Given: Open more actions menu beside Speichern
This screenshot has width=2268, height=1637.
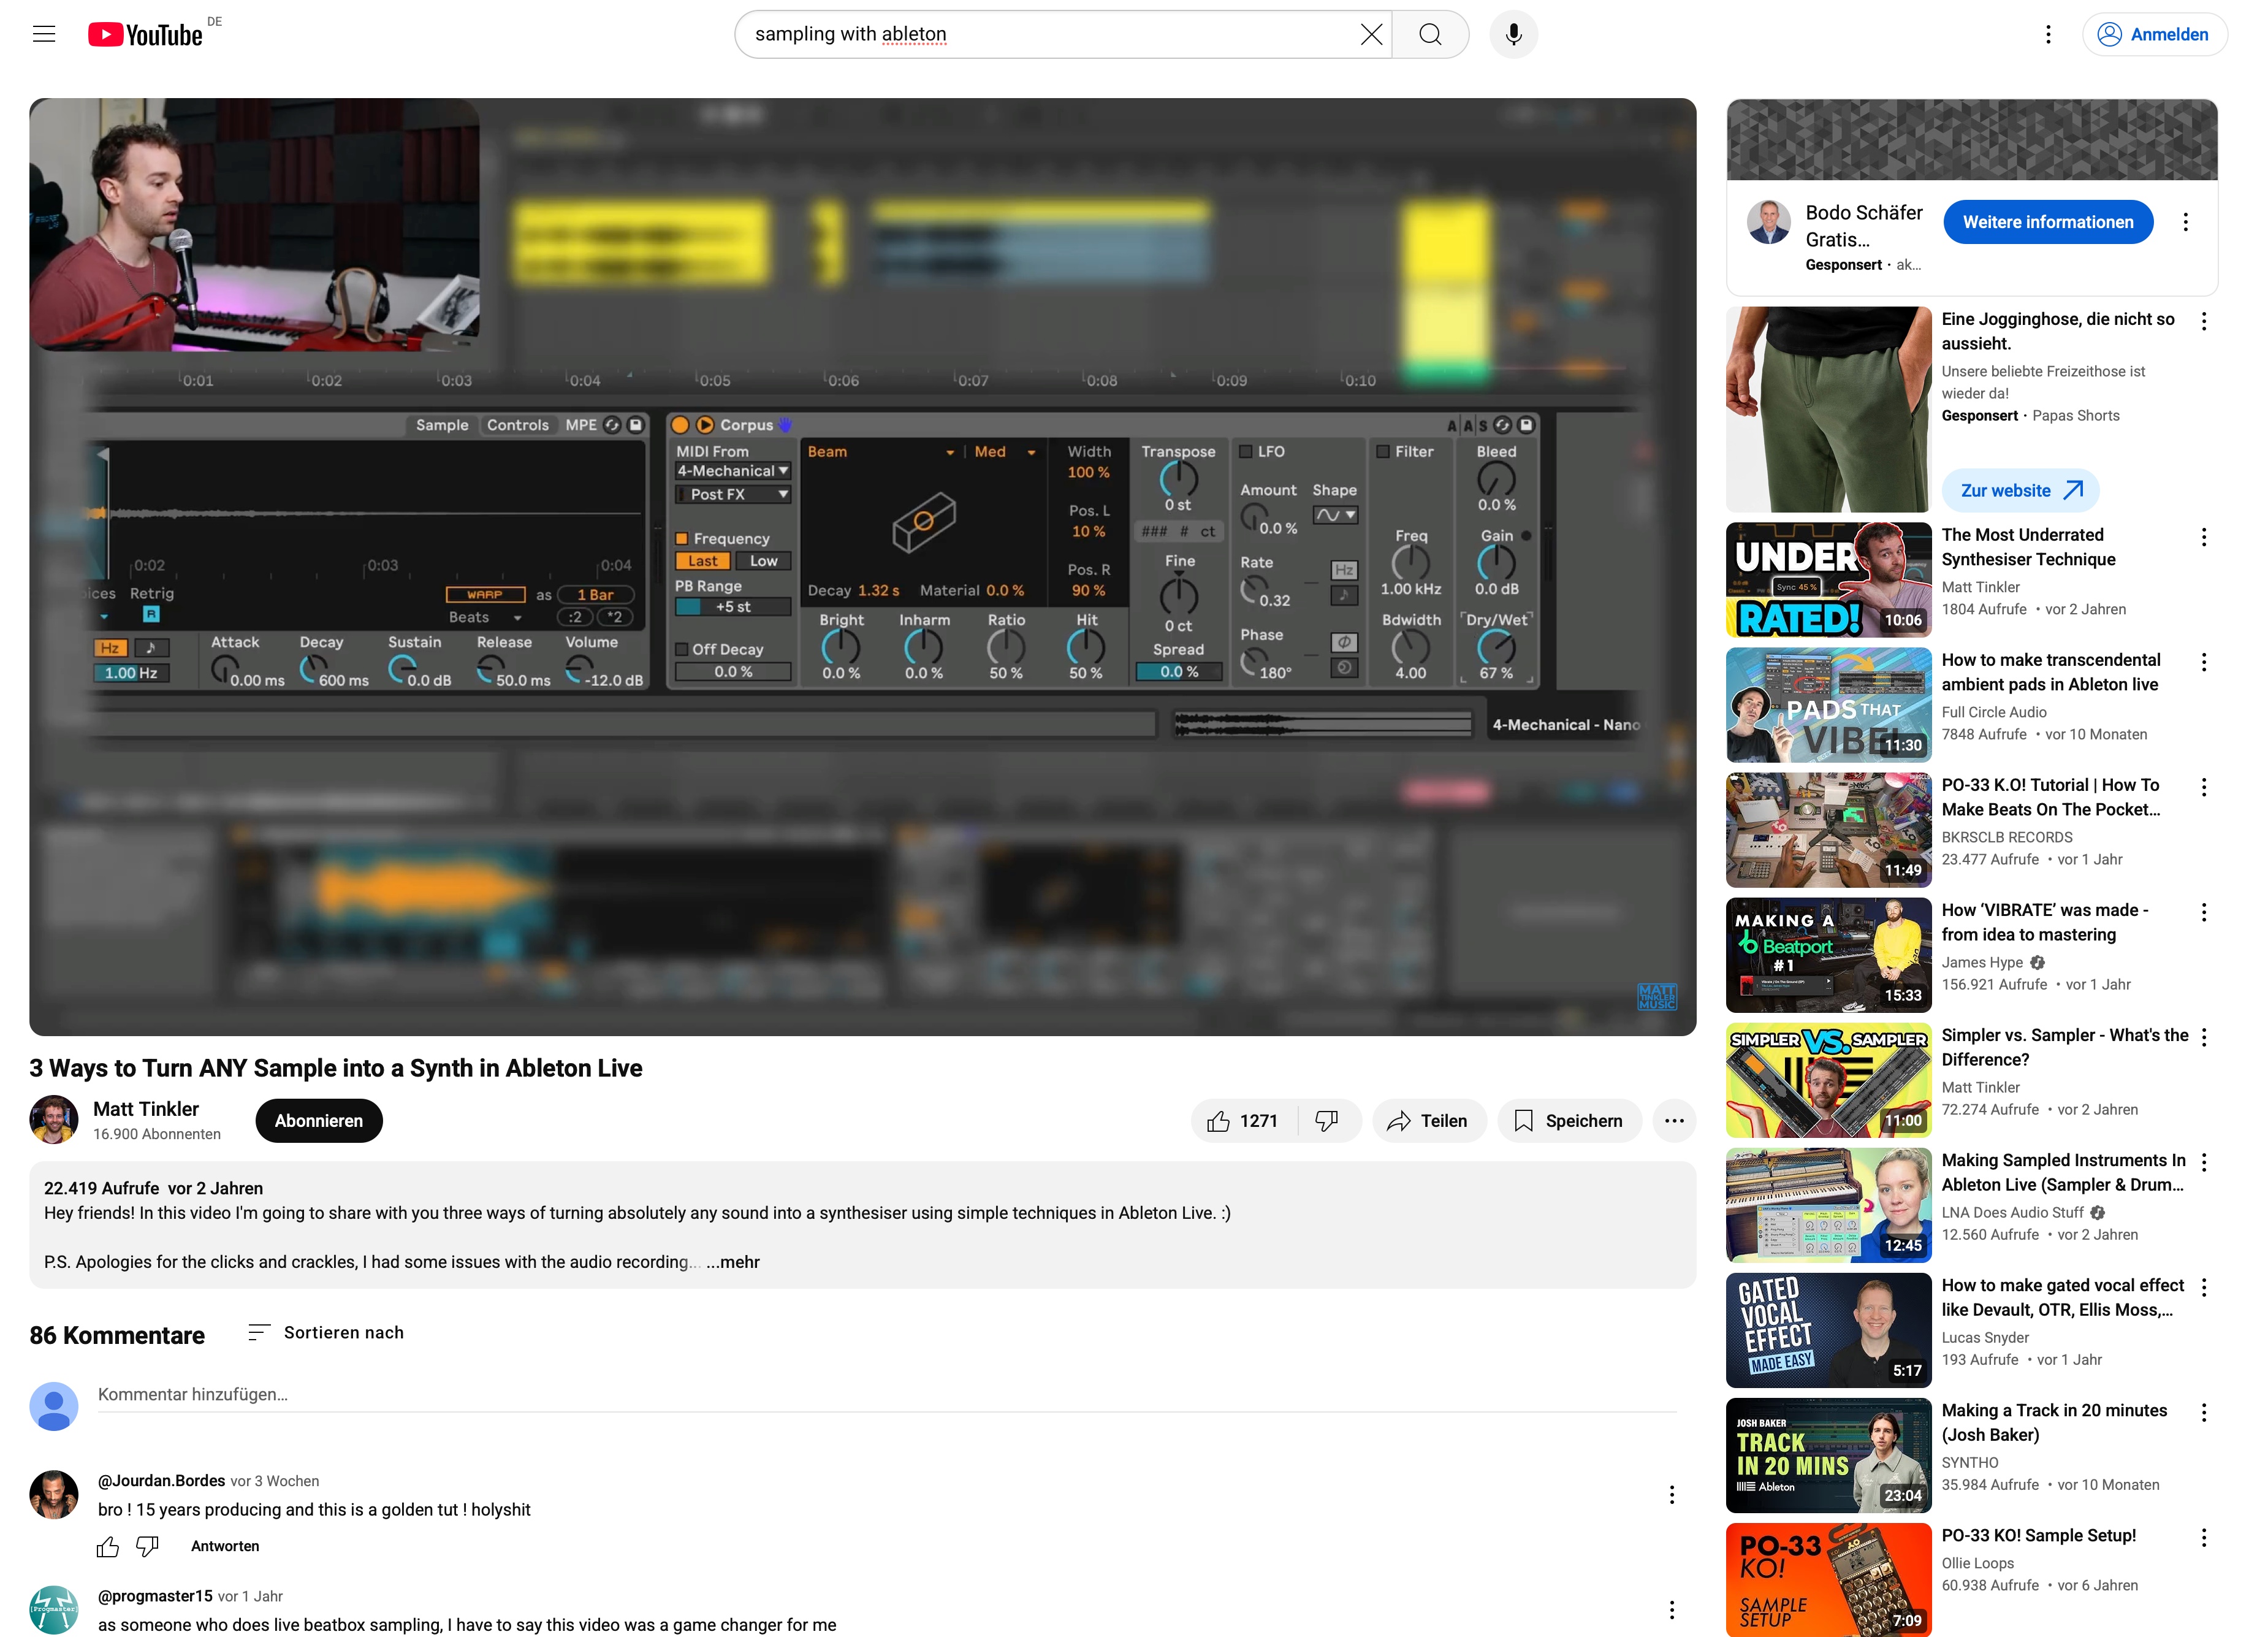Looking at the screenshot, I should click(1674, 1121).
